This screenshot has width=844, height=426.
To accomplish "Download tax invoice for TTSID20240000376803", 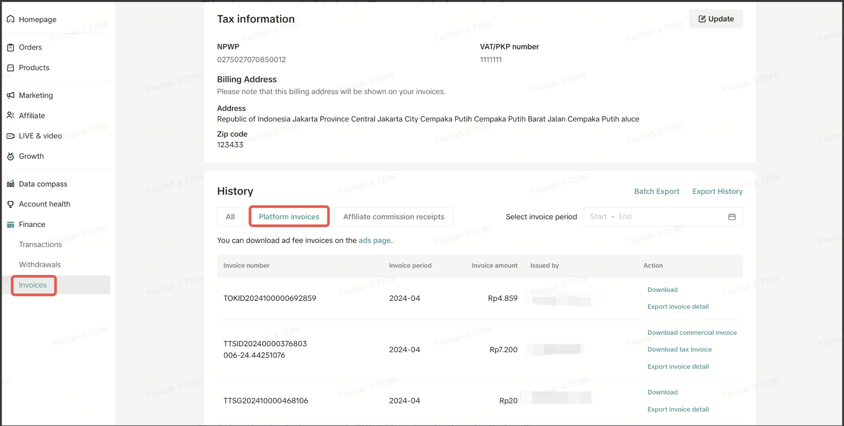I will (679, 349).
